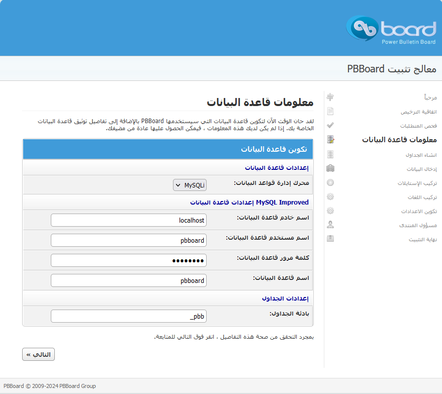Click the PBBoard © 2009-2024 footer text
Viewport: 442px width, 394px height.
pyautogui.click(x=50, y=386)
